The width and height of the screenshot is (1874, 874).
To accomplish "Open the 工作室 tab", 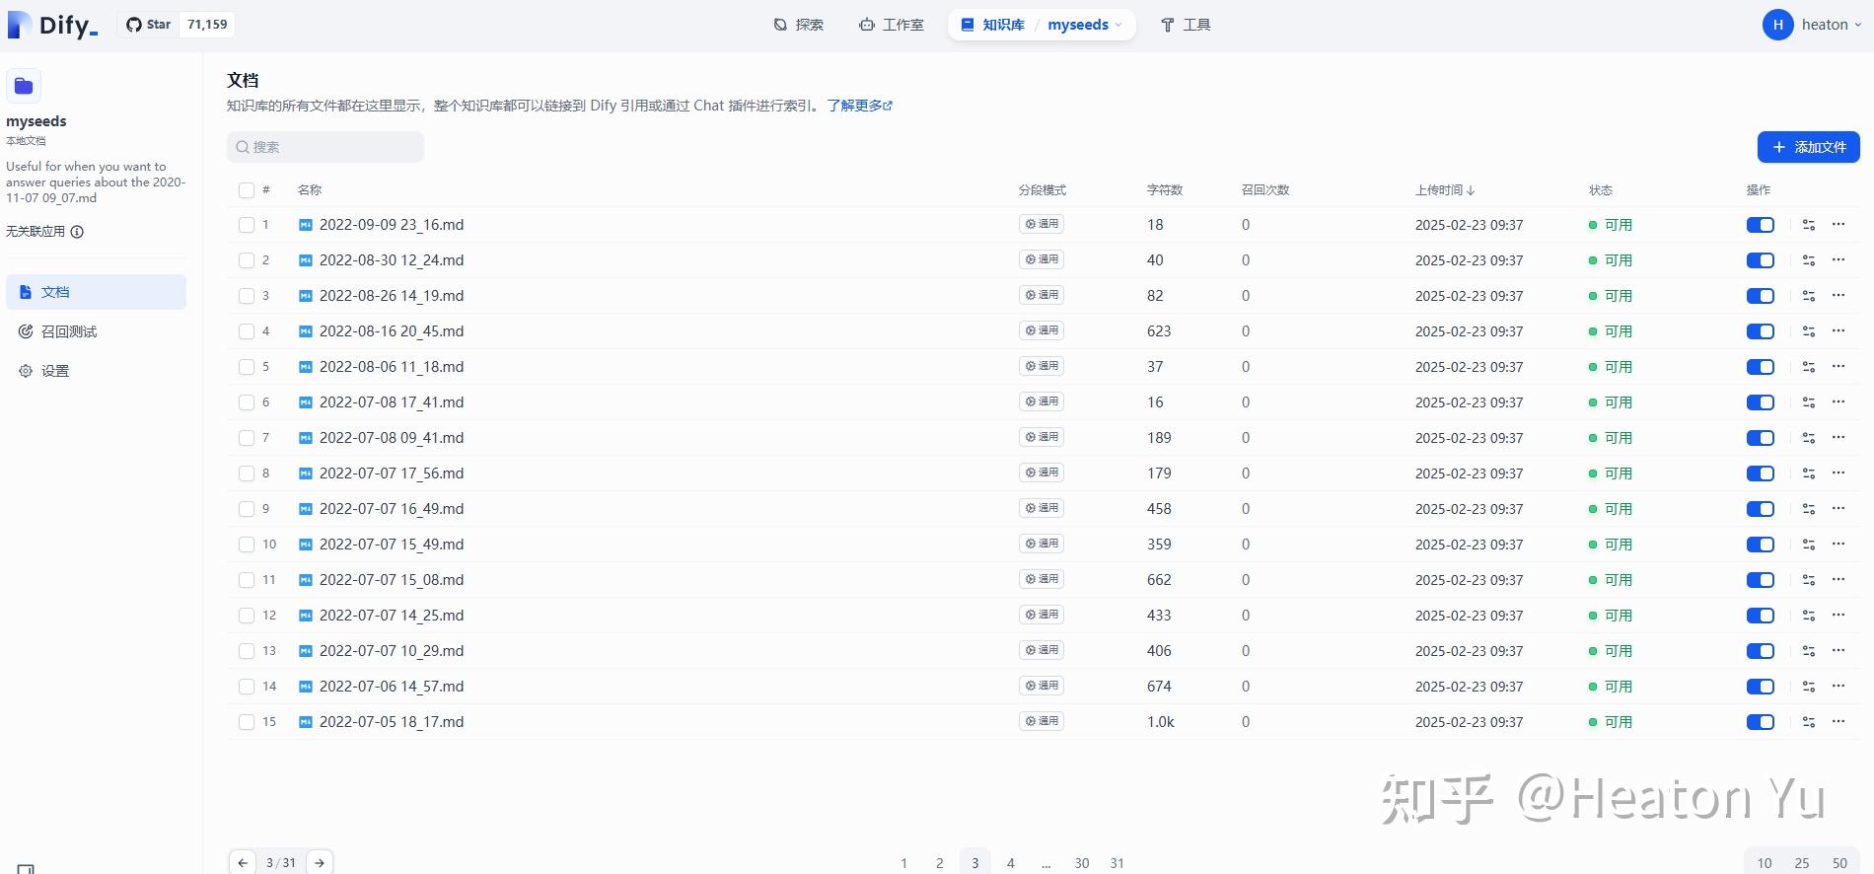I will coord(892,25).
